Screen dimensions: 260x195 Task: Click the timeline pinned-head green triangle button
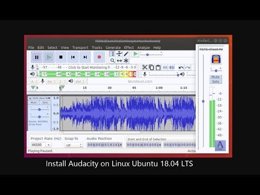click(33, 88)
